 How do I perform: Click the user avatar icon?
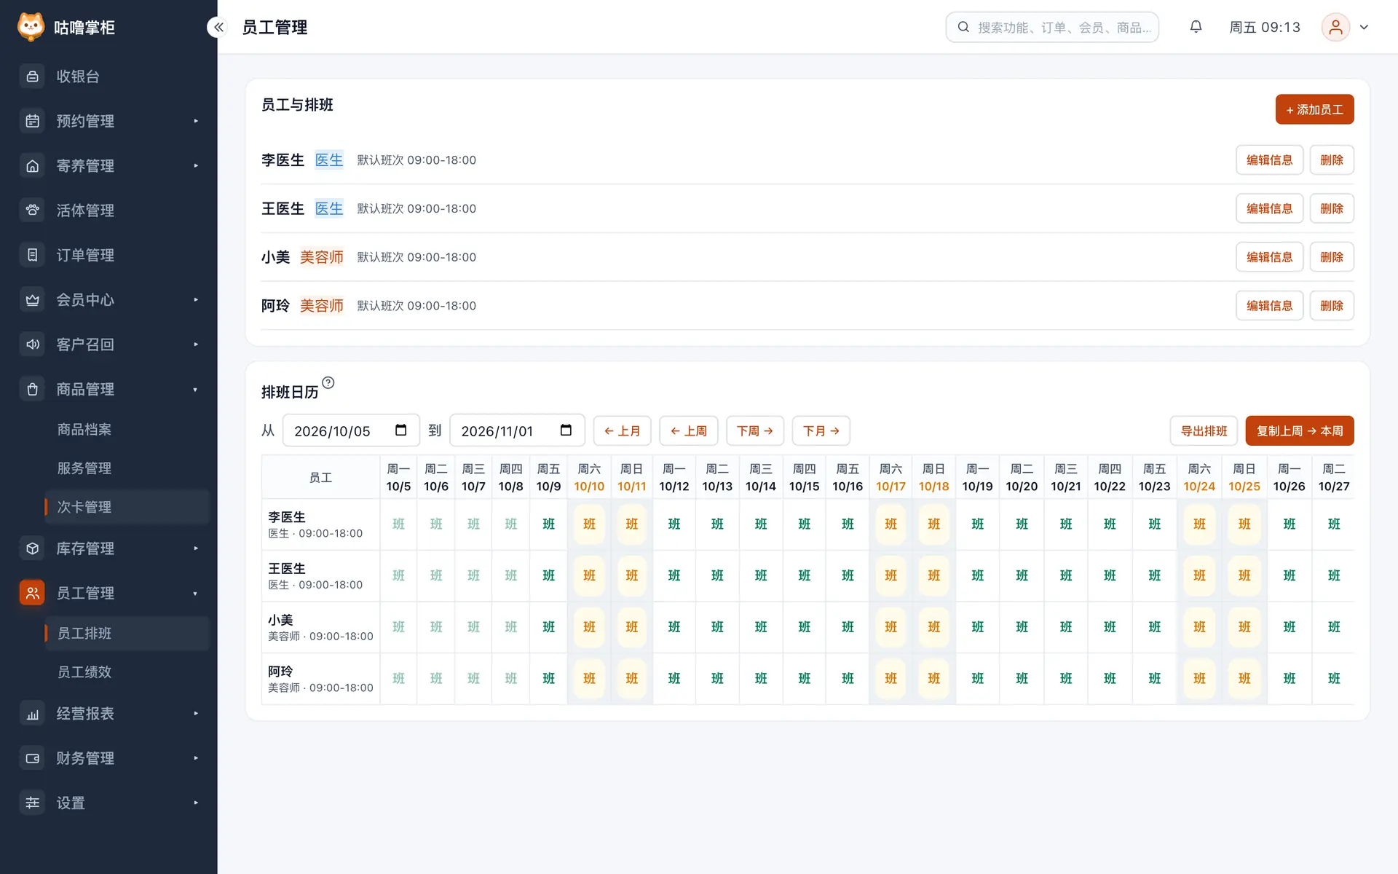1335,27
